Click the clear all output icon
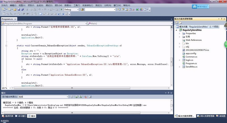 click(85, 97)
